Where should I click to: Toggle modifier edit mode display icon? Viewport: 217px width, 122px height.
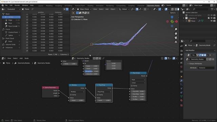pyautogui.click(x=200, y=55)
